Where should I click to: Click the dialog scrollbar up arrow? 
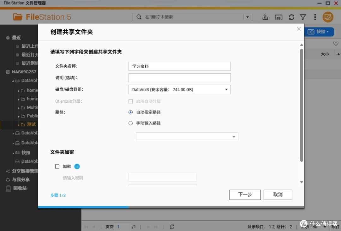(x=302, y=45)
